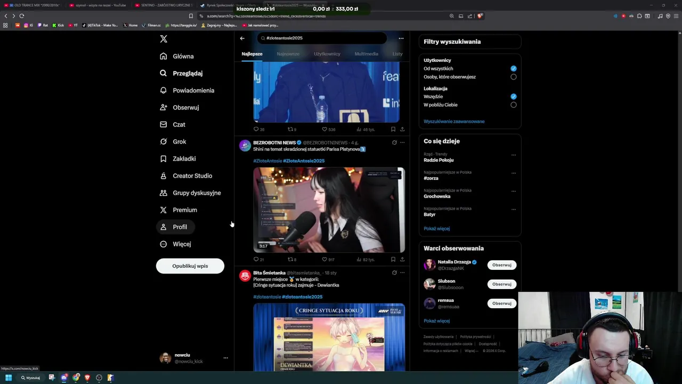
Task: Switch to the Użytkownicy tab
Action: coord(327,54)
